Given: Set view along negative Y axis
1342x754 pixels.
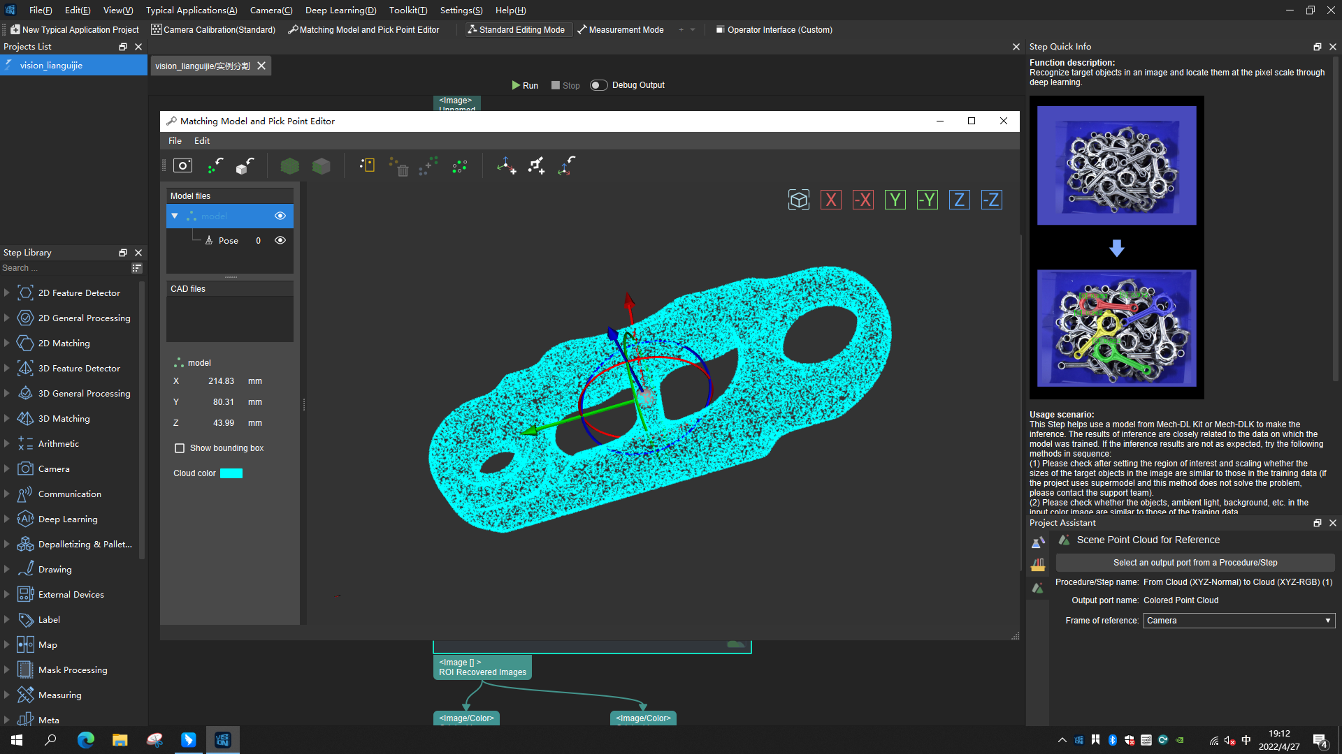Looking at the screenshot, I should point(927,200).
